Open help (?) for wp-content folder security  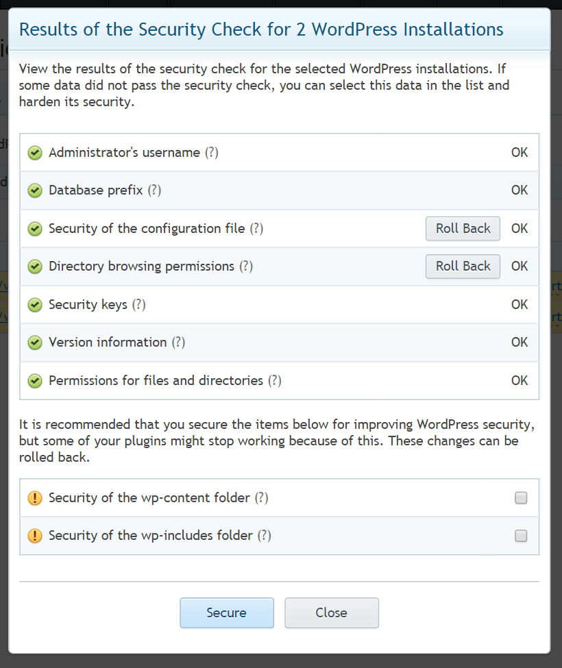261,497
